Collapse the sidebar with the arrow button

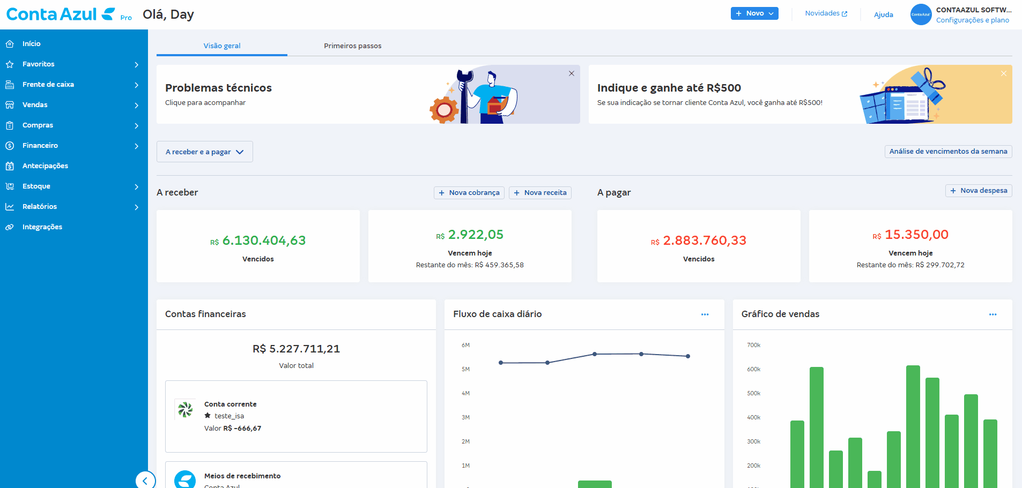(x=145, y=481)
